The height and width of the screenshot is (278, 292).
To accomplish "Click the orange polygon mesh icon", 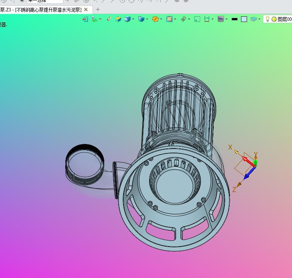I will coord(155,19).
